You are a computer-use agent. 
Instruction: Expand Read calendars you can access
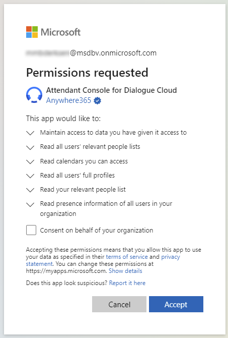(30, 161)
